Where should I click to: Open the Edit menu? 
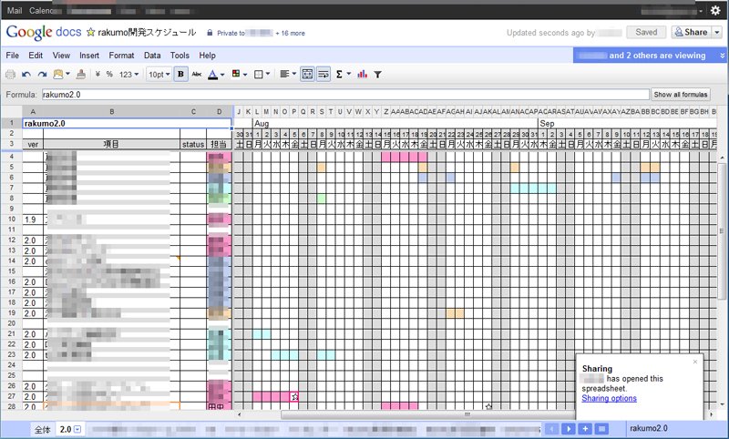coord(36,56)
